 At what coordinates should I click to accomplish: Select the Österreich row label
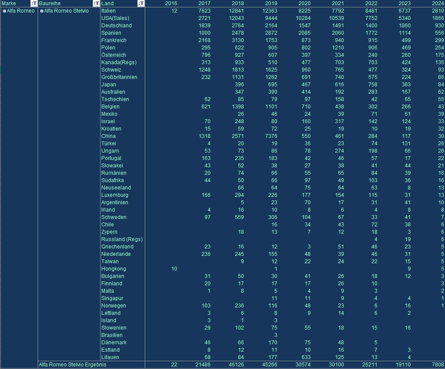pyautogui.click(x=114, y=55)
